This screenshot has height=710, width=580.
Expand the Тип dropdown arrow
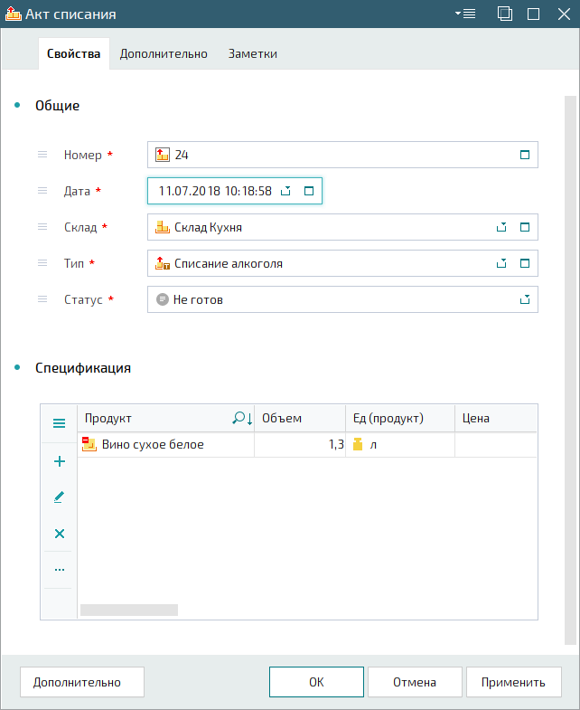501,264
